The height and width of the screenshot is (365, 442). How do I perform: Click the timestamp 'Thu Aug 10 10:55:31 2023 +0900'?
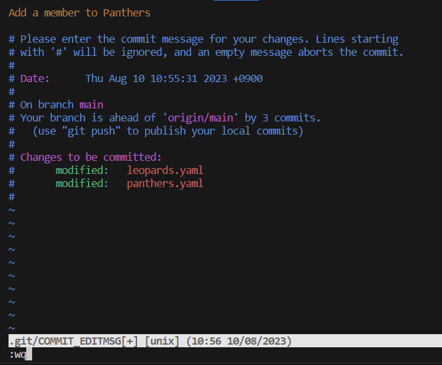(174, 79)
